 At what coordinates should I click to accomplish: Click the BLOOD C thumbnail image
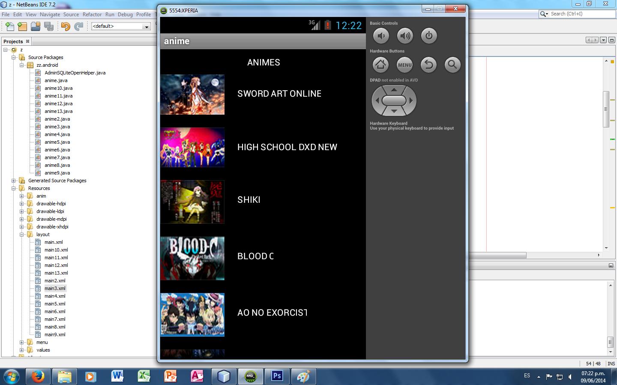point(192,258)
